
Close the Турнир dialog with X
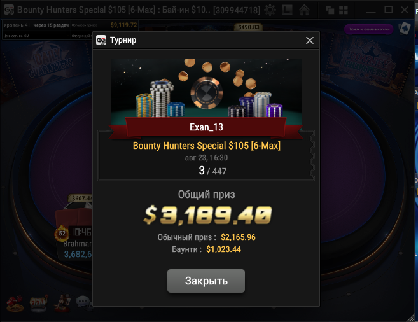coord(309,40)
